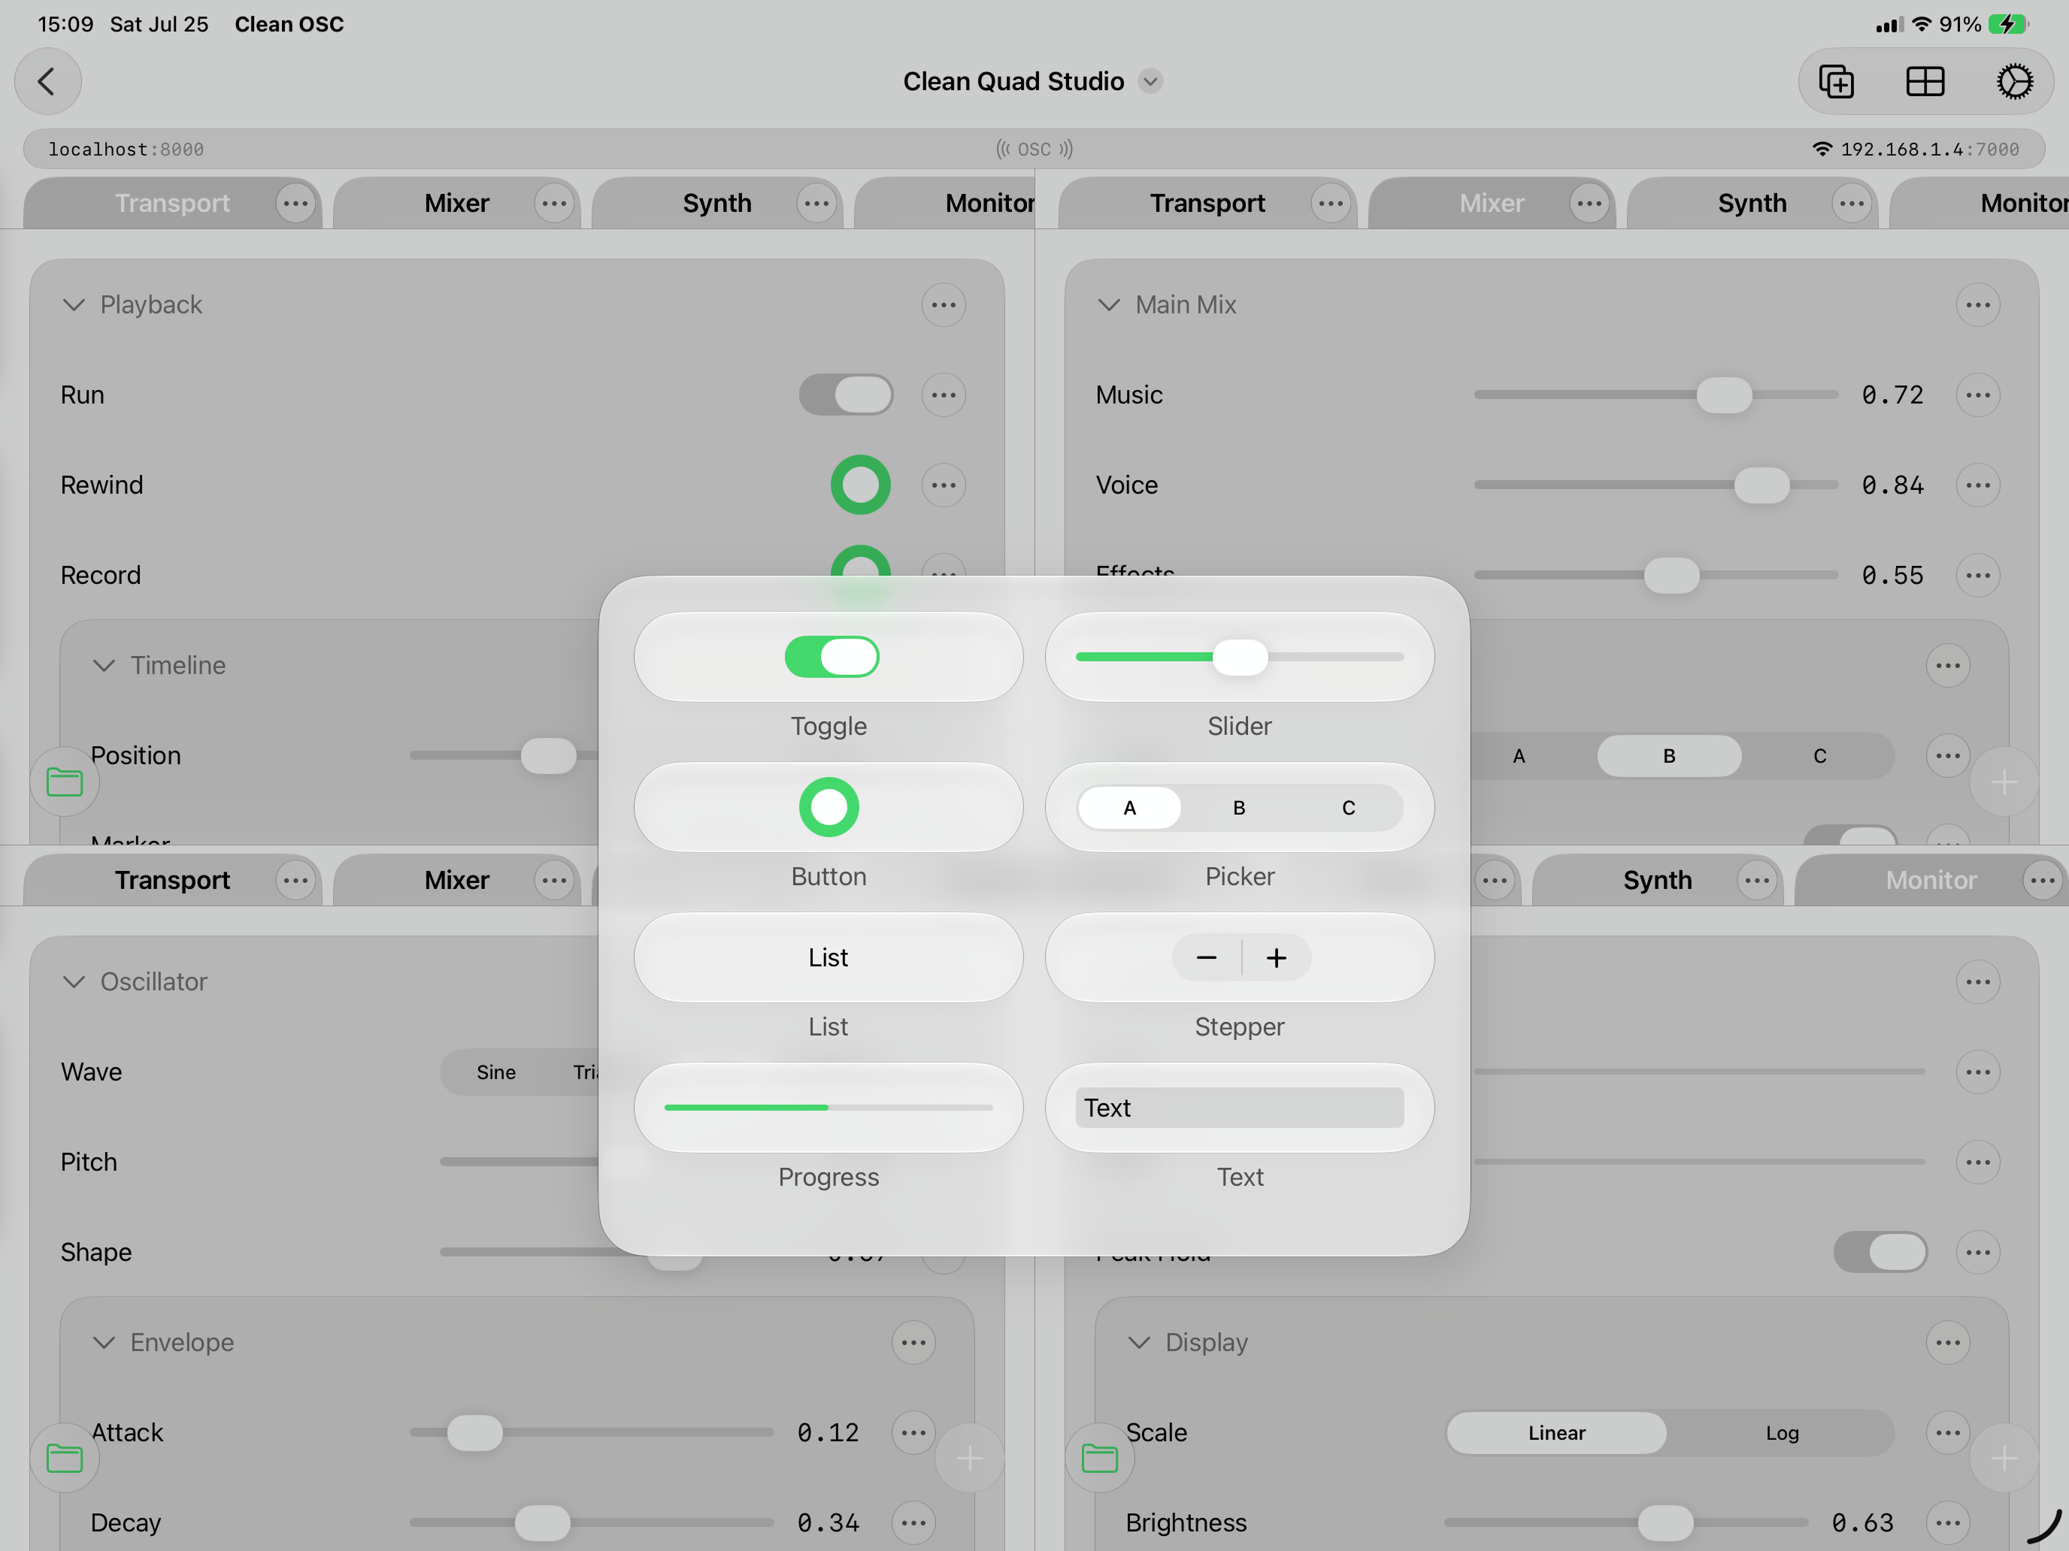Collapse the Oscillator group
This screenshot has width=2069, height=1551.
74,981
